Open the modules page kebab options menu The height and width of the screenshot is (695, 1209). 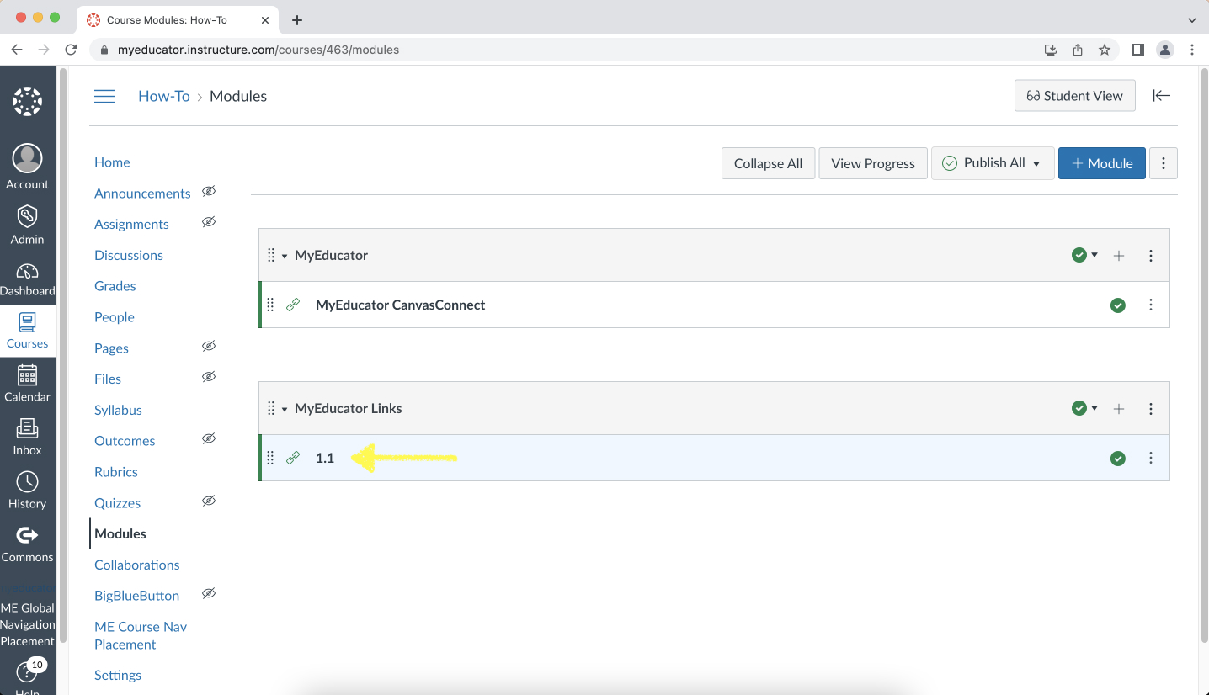tap(1163, 163)
